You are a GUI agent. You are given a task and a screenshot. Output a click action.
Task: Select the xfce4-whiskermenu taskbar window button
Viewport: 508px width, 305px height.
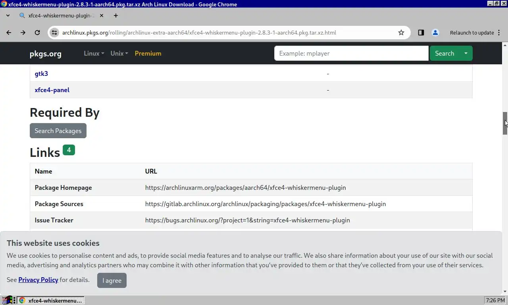[x=51, y=301]
